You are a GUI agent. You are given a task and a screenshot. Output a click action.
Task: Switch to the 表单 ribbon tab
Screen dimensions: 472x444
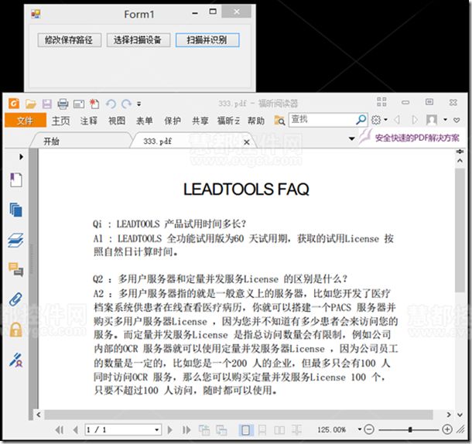tap(145, 121)
